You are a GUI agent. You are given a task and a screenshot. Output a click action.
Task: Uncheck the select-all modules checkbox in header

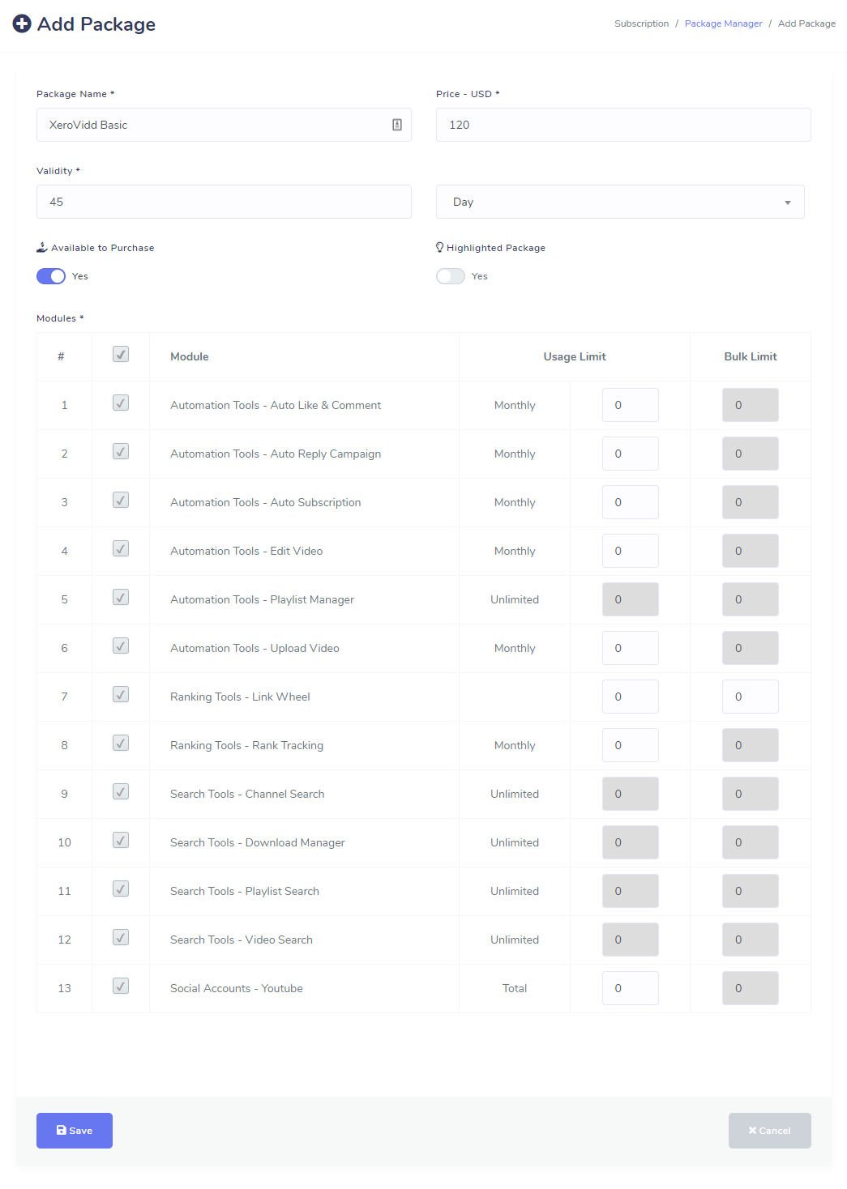pos(121,354)
